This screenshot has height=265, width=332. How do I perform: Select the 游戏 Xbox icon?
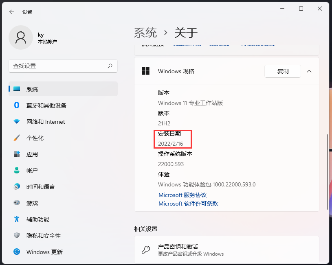pos(16,203)
